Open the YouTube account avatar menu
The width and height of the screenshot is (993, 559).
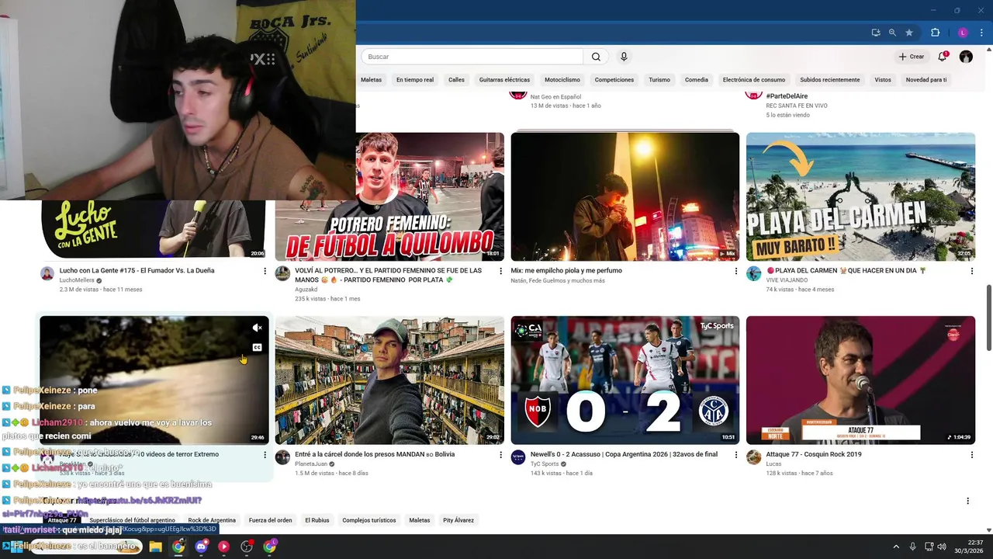pos(966,57)
